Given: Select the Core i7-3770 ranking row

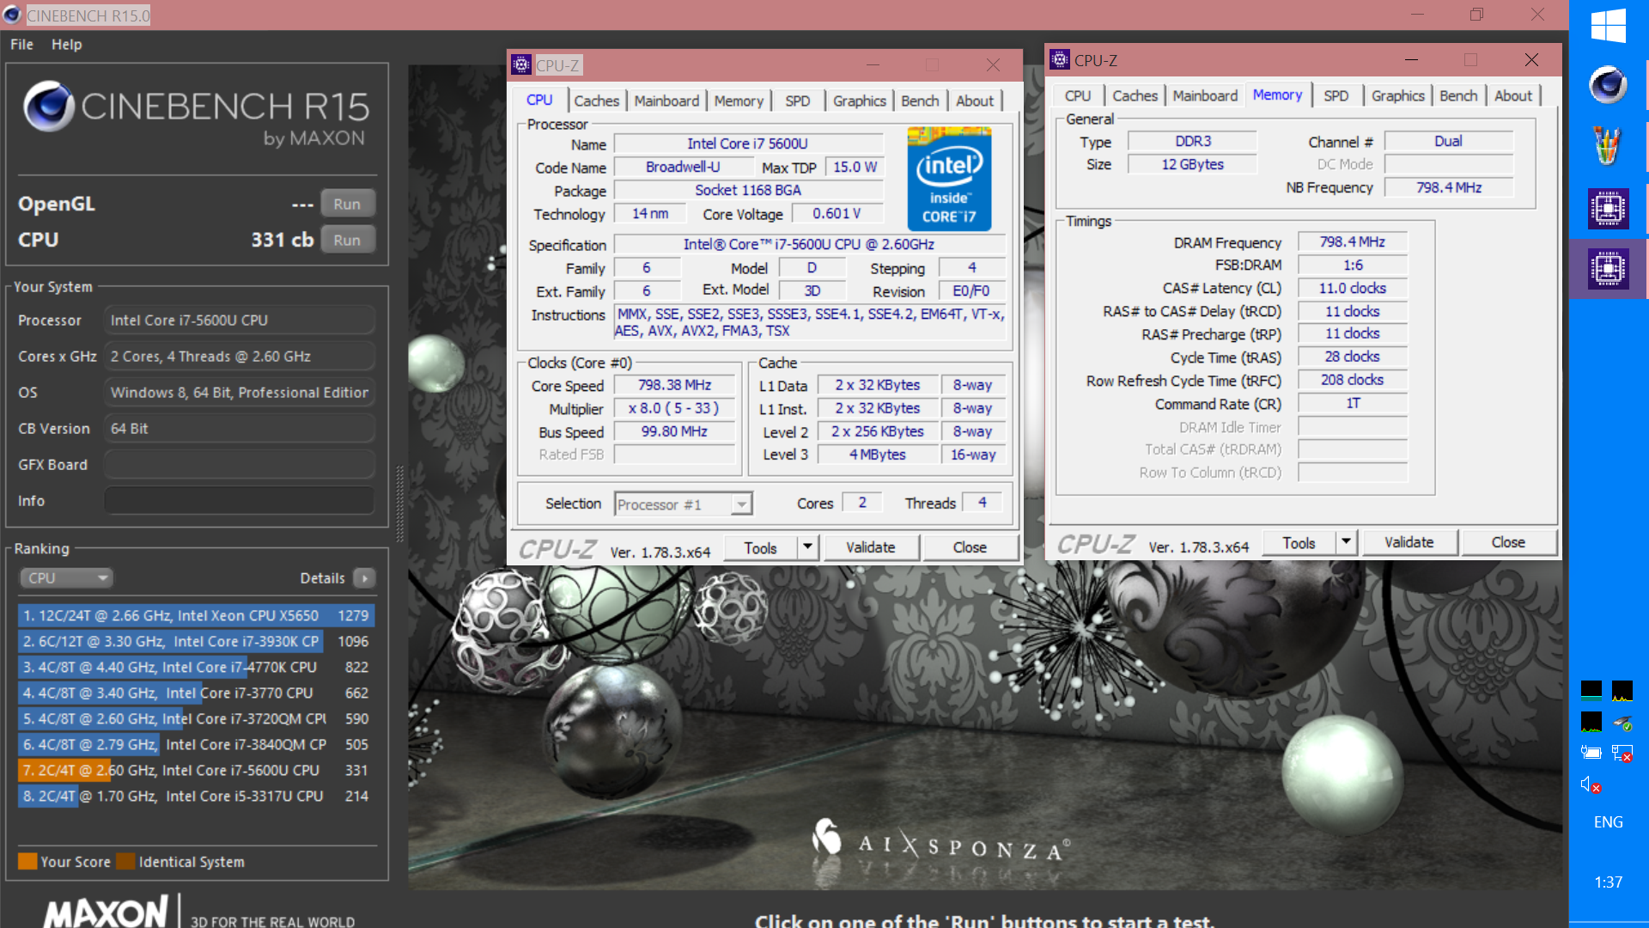Looking at the screenshot, I should tap(196, 693).
